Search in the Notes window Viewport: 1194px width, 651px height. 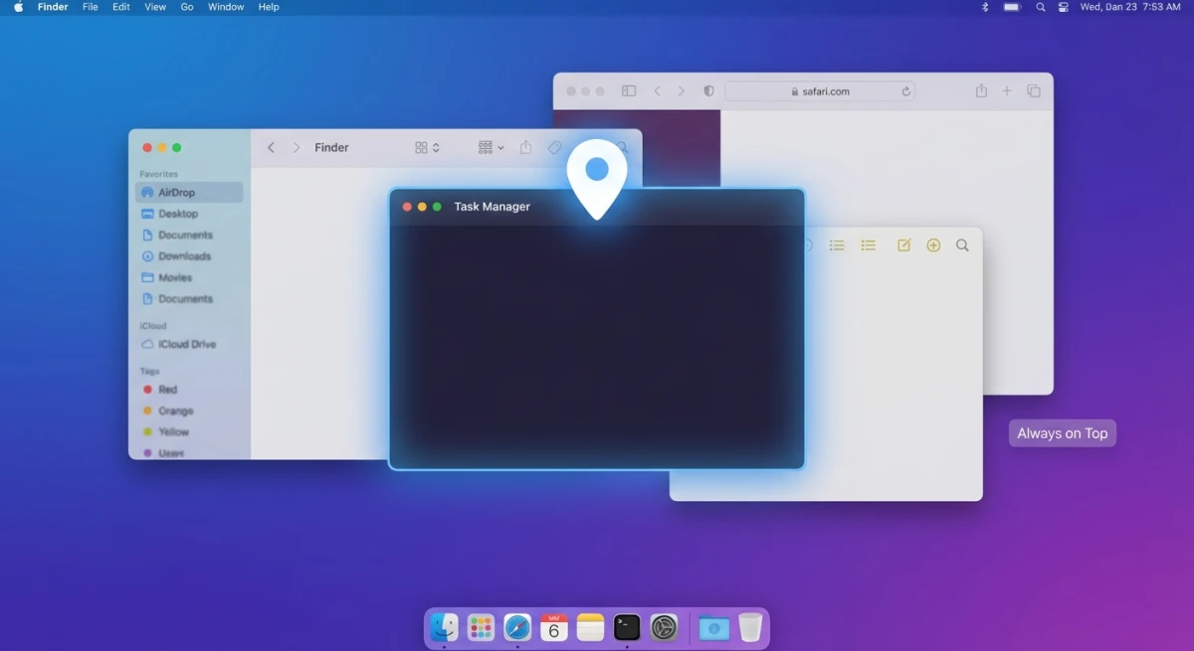[x=962, y=245]
